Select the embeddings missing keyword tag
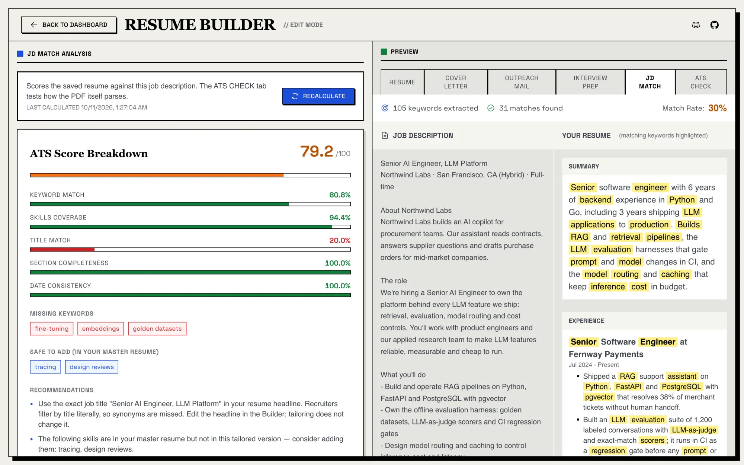Screen dimensions: 744x465 [x=100, y=328]
